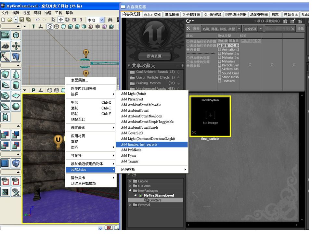This screenshot has height=234, width=312.
Task: Check the Animation Sets type filter
Action: click(x=219, y=49)
